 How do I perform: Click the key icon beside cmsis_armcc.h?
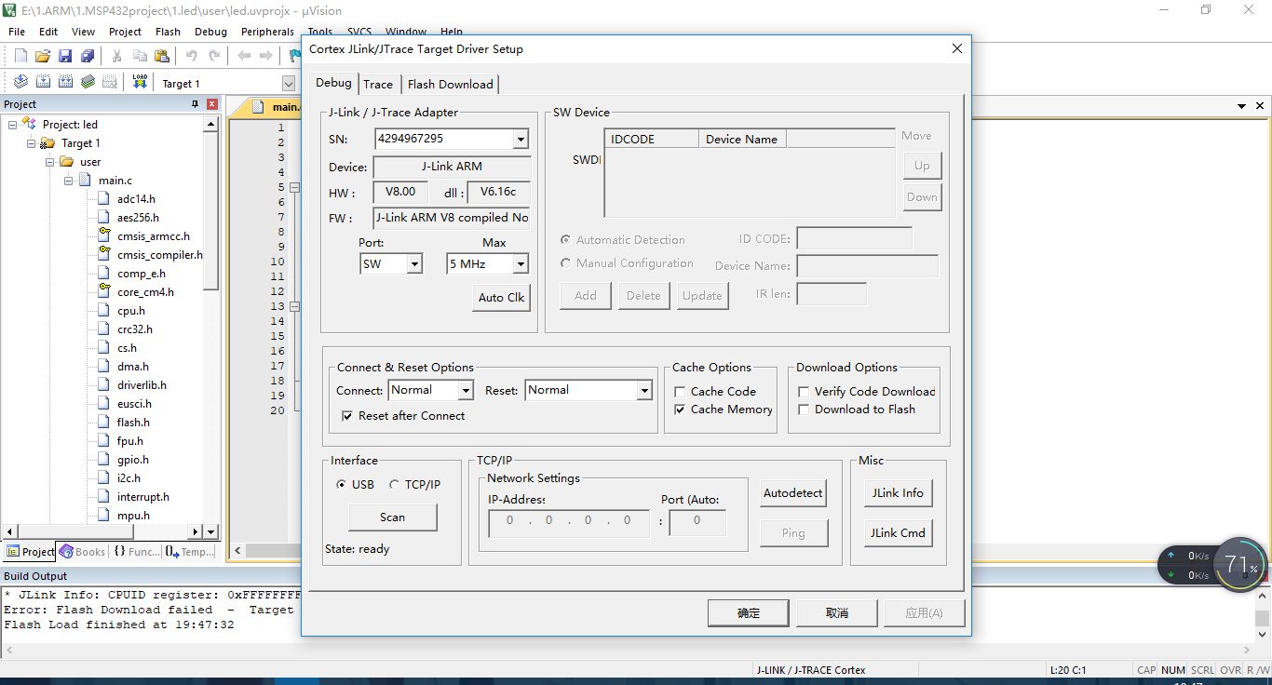coord(103,236)
